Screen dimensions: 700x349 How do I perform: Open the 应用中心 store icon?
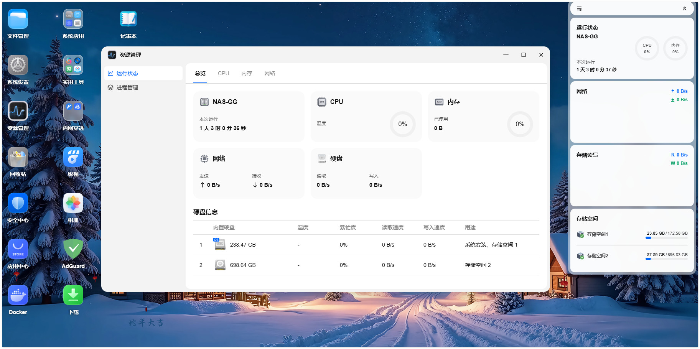coord(18,249)
